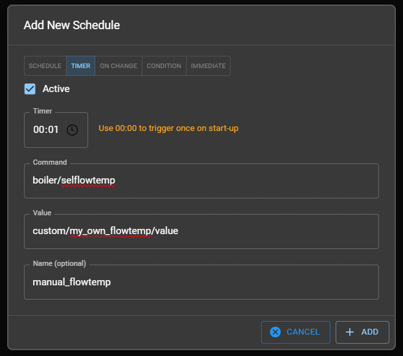Switch to the On Change tab
This screenshot has width=403, height=356.
tap(119, 66)
